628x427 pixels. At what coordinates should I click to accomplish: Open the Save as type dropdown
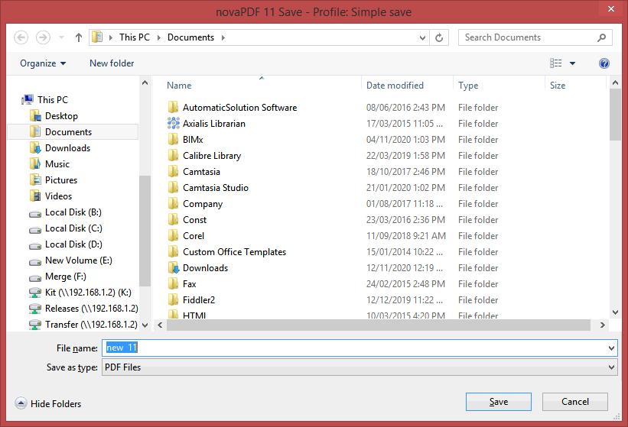(x=360, y=367)
